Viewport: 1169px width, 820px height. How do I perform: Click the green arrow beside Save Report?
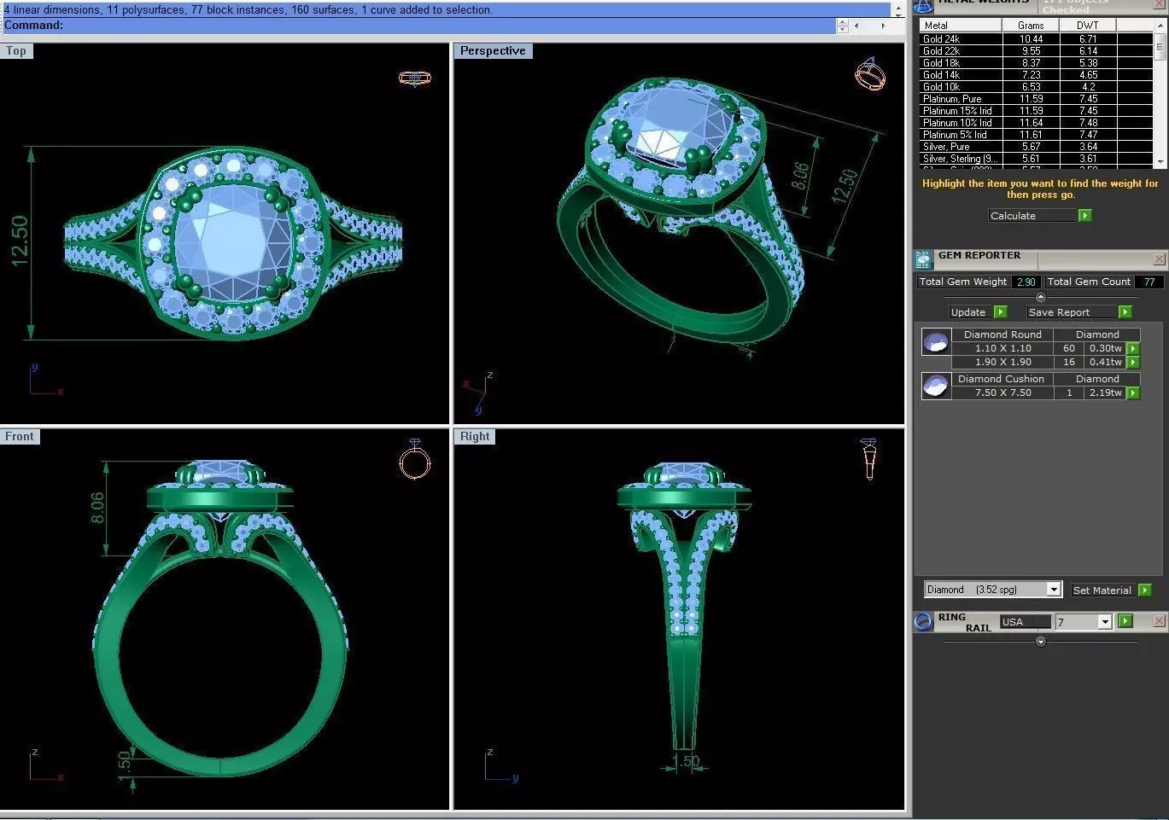coord(1125,312)
